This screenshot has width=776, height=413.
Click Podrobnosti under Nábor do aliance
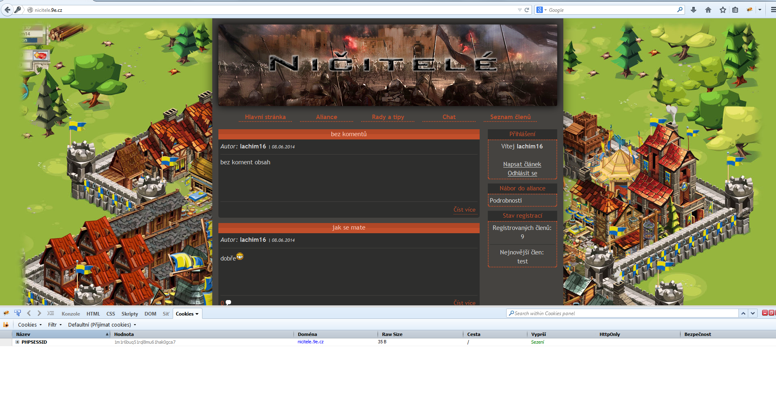(x=506, y=201)
